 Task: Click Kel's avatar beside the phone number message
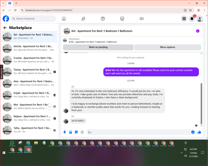66,121
